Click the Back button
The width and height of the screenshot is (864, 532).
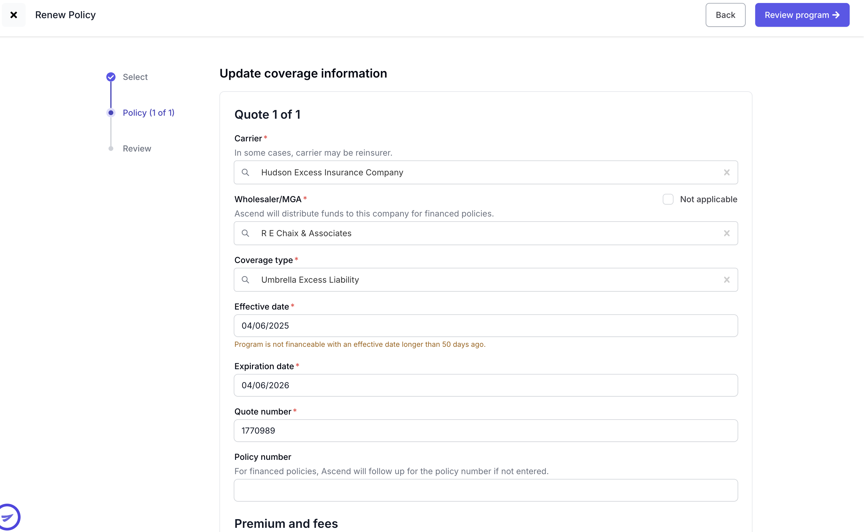tap(725, 15)
